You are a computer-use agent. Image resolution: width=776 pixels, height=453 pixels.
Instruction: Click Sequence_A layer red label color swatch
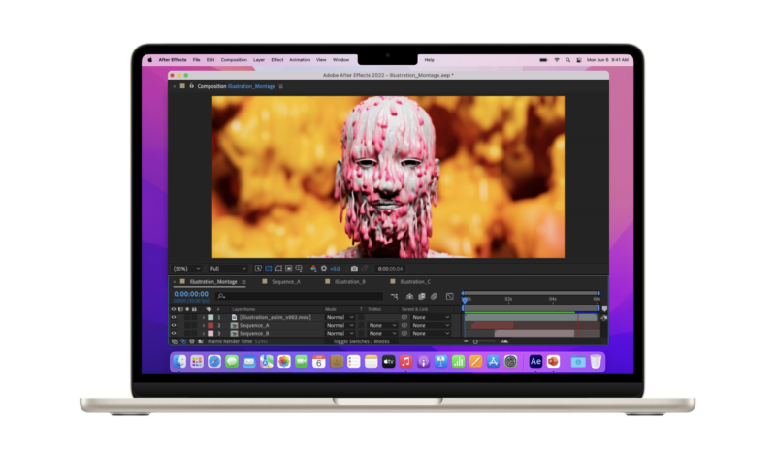210,325
